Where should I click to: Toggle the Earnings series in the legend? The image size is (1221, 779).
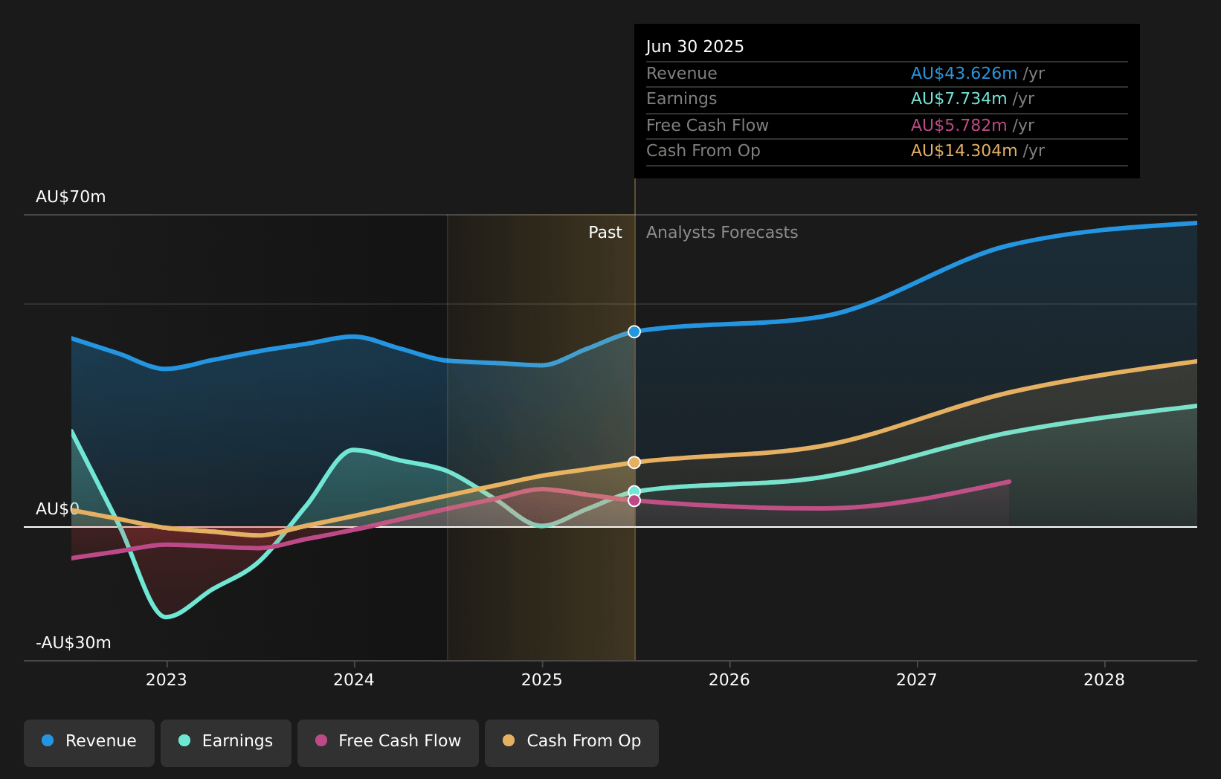(x=226, y=742)
